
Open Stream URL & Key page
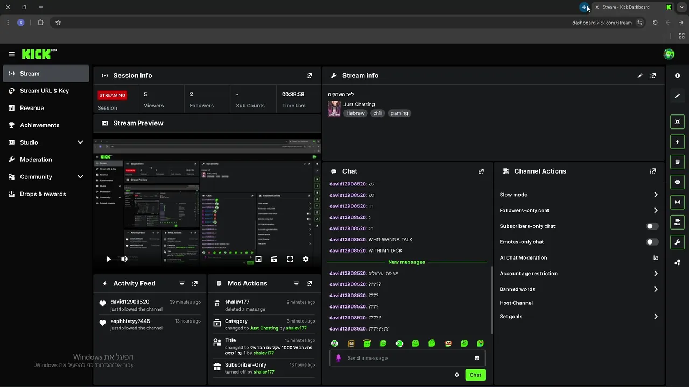[x=46, y=91]
